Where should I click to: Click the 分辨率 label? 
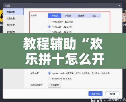tap(34, 15)
